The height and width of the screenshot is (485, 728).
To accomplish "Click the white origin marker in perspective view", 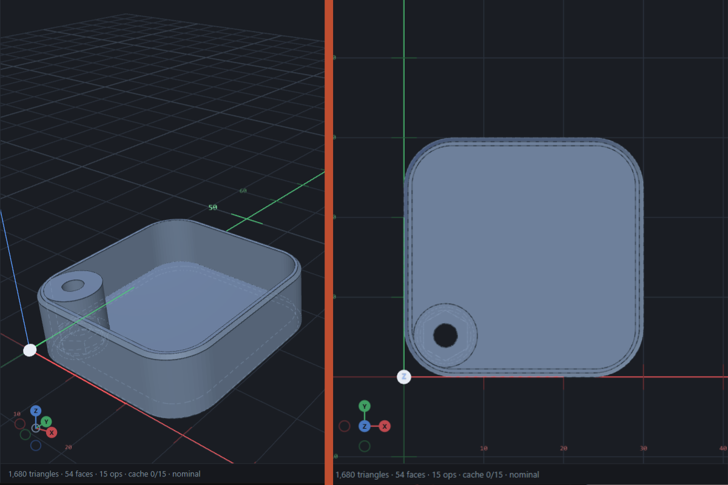I will click(29, 350).
